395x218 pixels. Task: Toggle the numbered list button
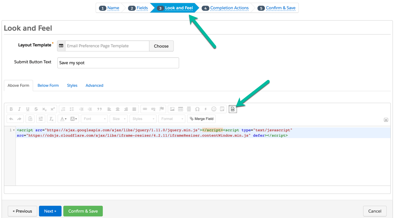click(x=63, y=109)
